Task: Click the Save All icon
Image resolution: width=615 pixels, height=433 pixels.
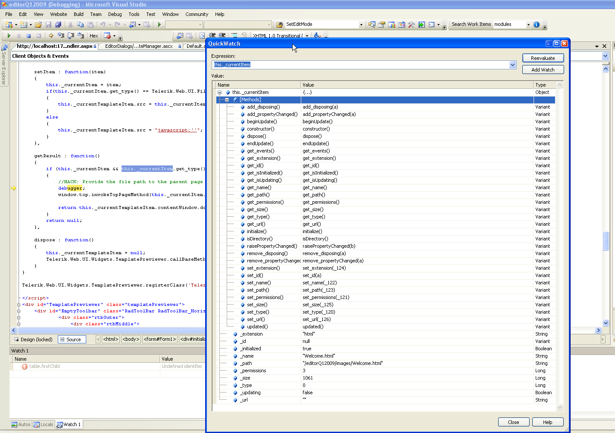Action: click(x=58, y=25)
